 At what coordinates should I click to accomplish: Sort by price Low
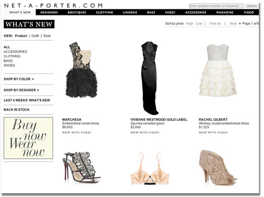(199, 23)
